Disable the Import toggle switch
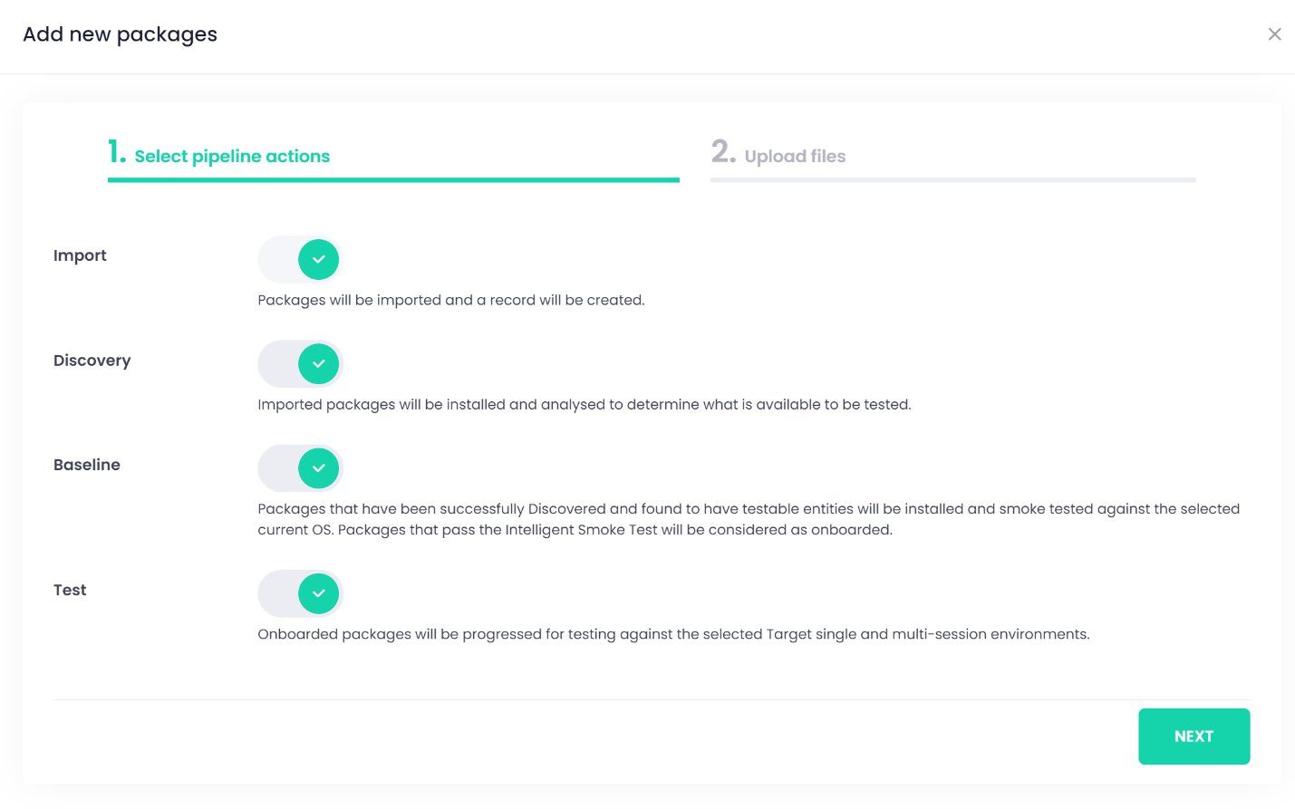The height and width of the screenshot is (809, 1295). [300, 260]
